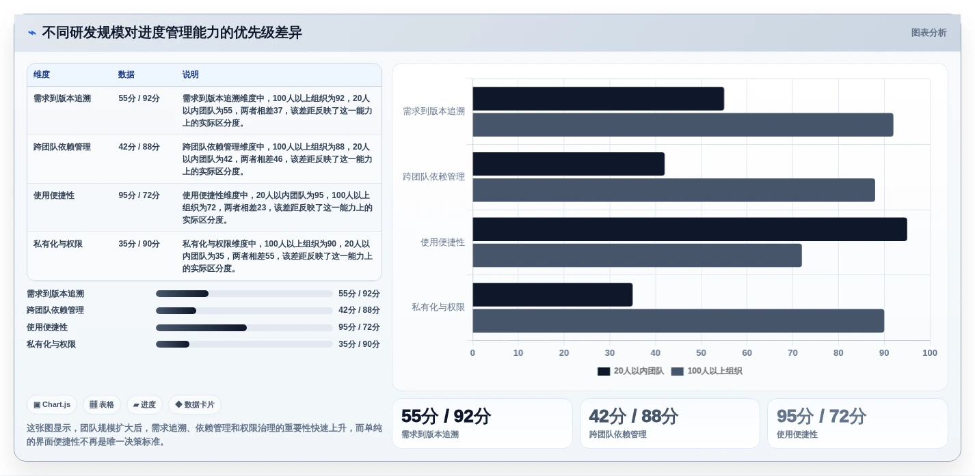The image size is (975, 476).
Task: Click the 100 tick on x-axis
Action: click(930, 353)
